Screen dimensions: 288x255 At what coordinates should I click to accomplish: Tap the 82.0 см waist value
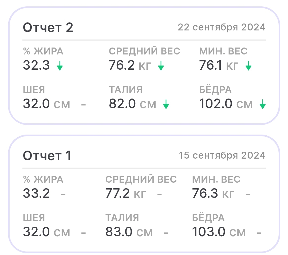132,104
